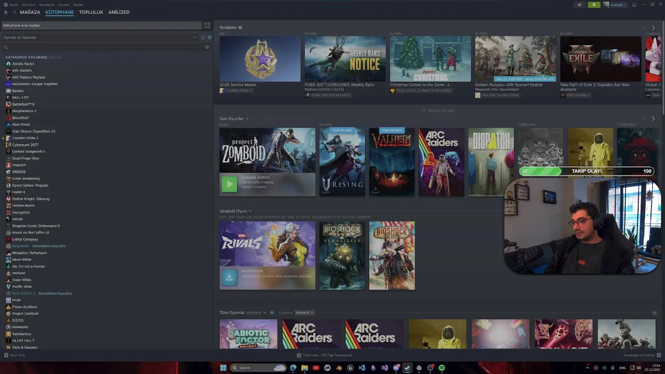Image resolution: width=665 pixels, height=374 pixels.
Task: Click Oyun Ekle label
Action: pos(18,355)
